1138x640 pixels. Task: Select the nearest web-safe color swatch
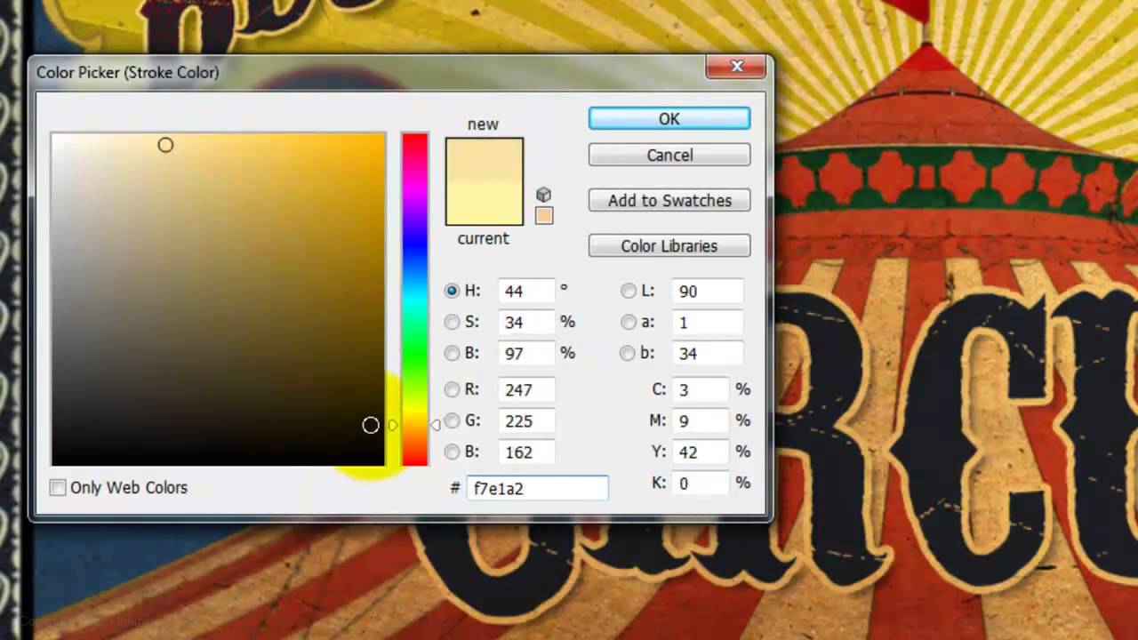[543, 214]
